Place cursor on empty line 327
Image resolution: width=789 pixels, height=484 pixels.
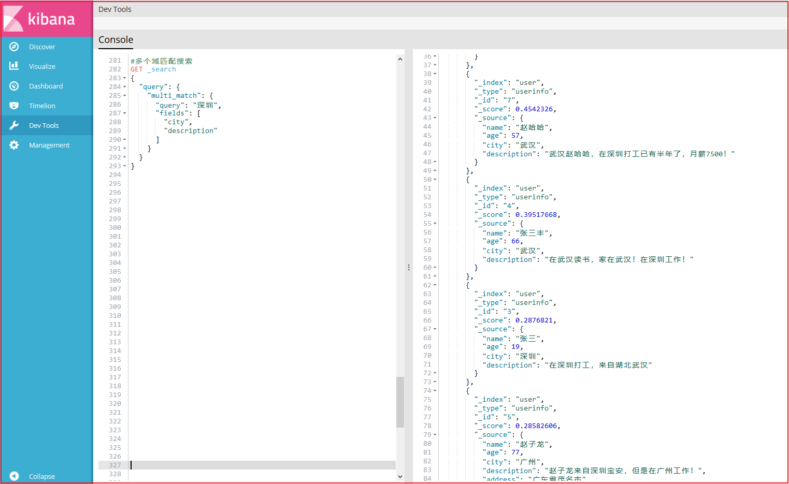[x=262, y=465]
